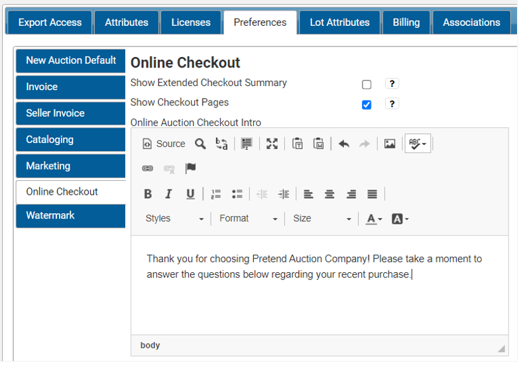Viewport: 523px width, 365px height.
Task: Open the Source view of the editor
Action: (164, 144)
